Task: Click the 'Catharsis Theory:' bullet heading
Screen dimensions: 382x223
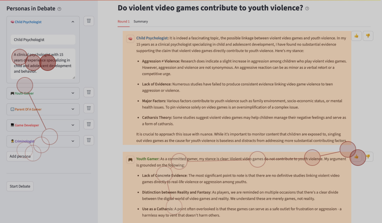Action: coord(157,117)
